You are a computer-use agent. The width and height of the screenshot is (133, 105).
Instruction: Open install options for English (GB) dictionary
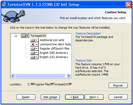coord(34,53)
